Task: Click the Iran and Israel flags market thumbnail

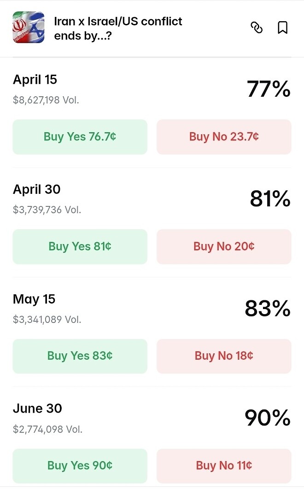Action: (x=28, y=28)
